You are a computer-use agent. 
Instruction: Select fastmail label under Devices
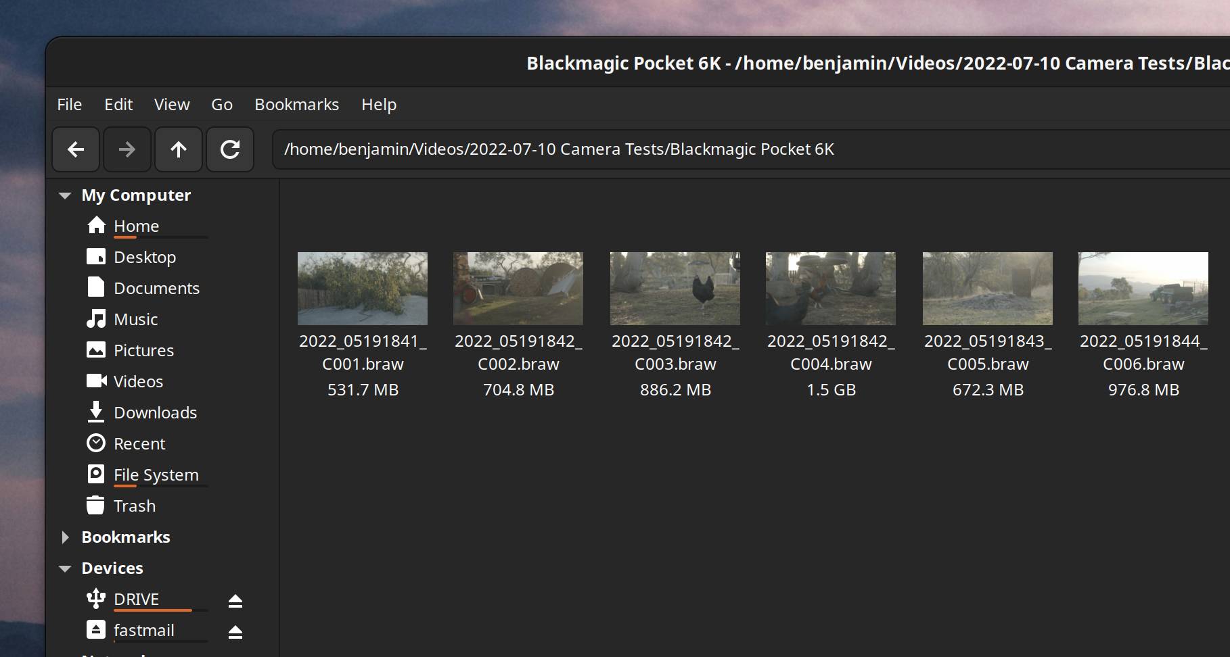144,630
